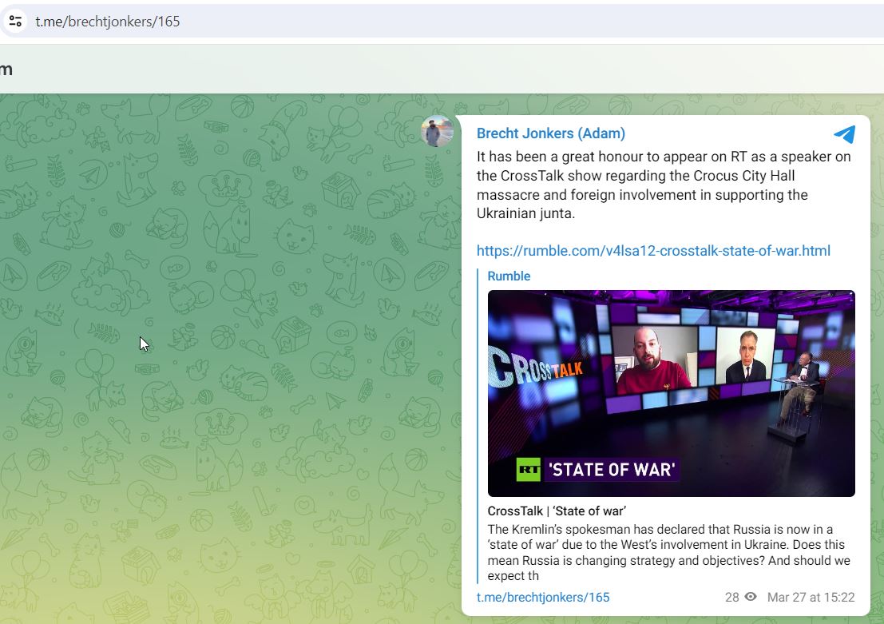Screen dimensions: 884x624
Task: Open Brecht Jonkers channel profile avatar
Action: (437, 132)
